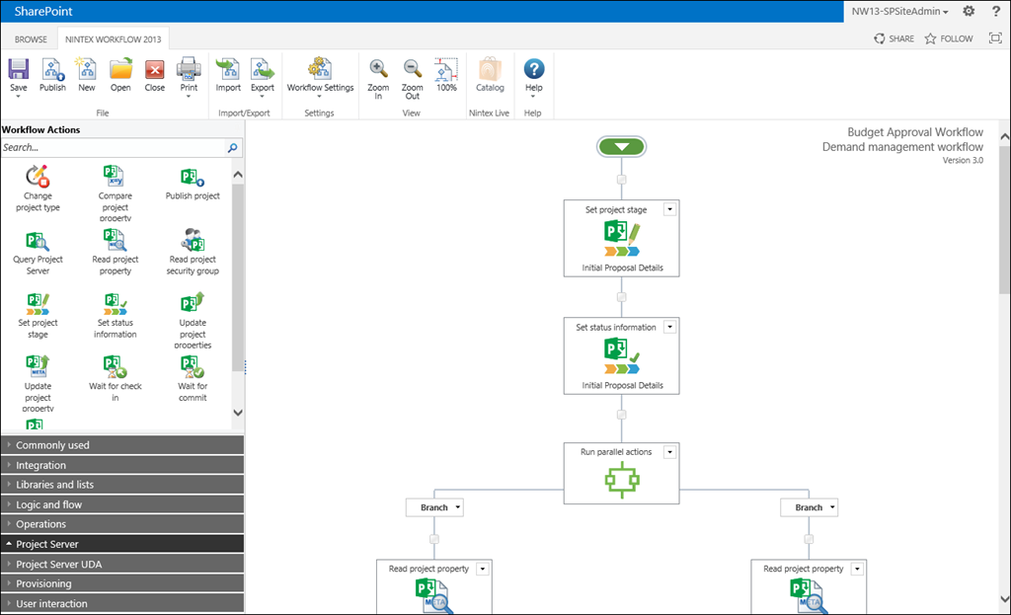Open the left Branch dropdown
The image size is (1011, 615).
458,507
